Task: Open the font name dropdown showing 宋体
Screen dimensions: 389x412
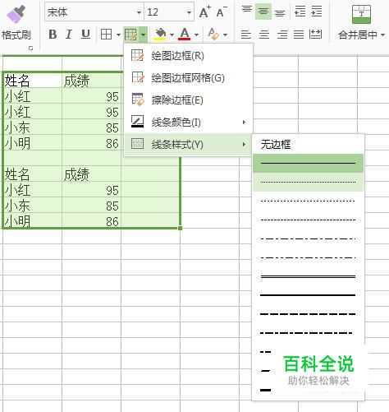Action: coord(139,12)
